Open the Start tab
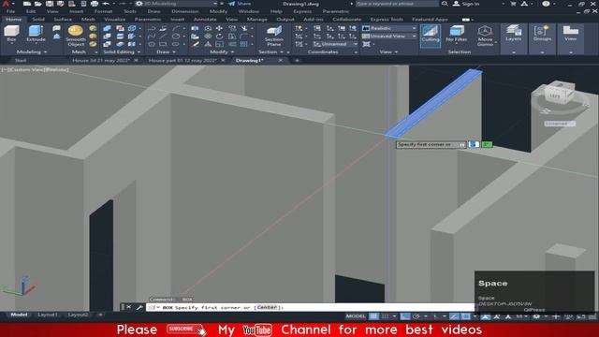The height and width of the screenshot is (337, 599). tap(21, 60)
